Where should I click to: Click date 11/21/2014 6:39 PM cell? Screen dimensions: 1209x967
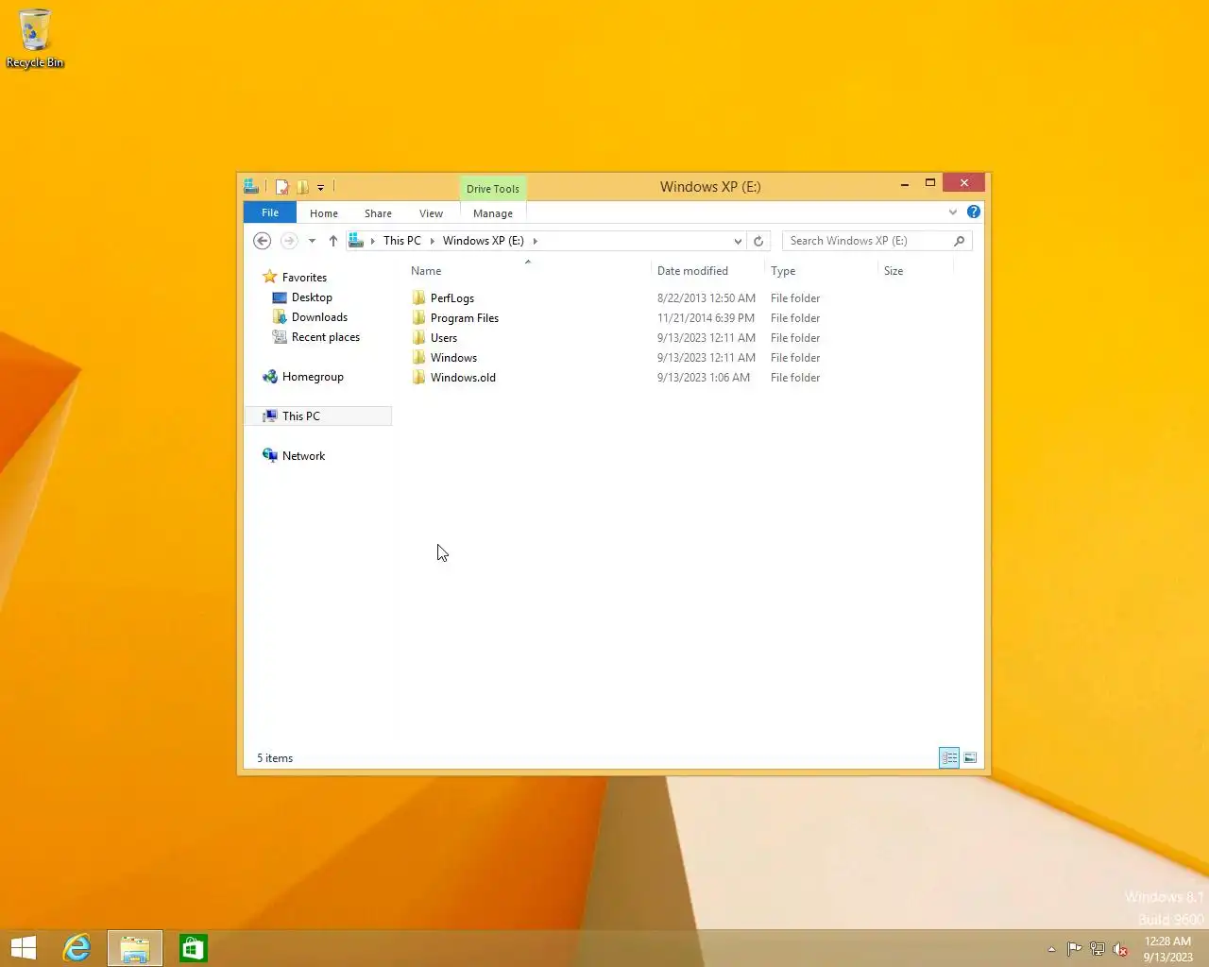[706, 318]
